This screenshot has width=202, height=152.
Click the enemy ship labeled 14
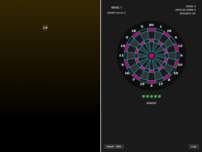[x=45, y=28]
